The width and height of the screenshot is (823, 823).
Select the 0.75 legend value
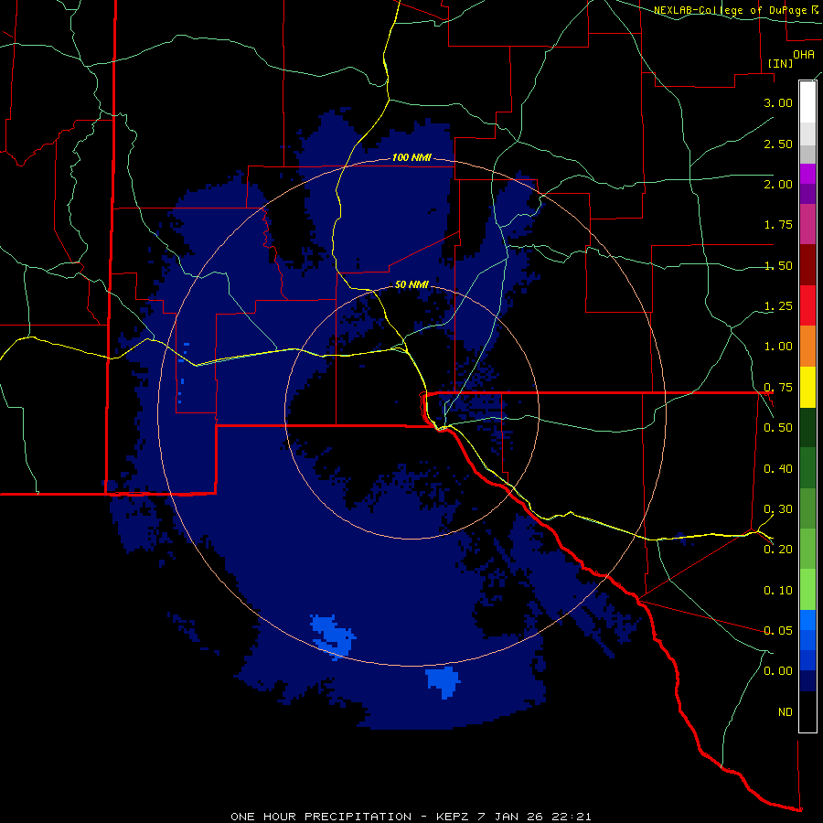pos(778,388)
